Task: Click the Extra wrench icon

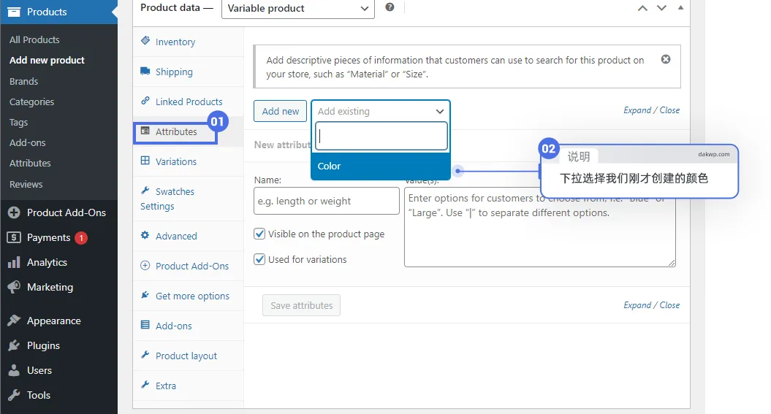Action: (x=145, y=385)
